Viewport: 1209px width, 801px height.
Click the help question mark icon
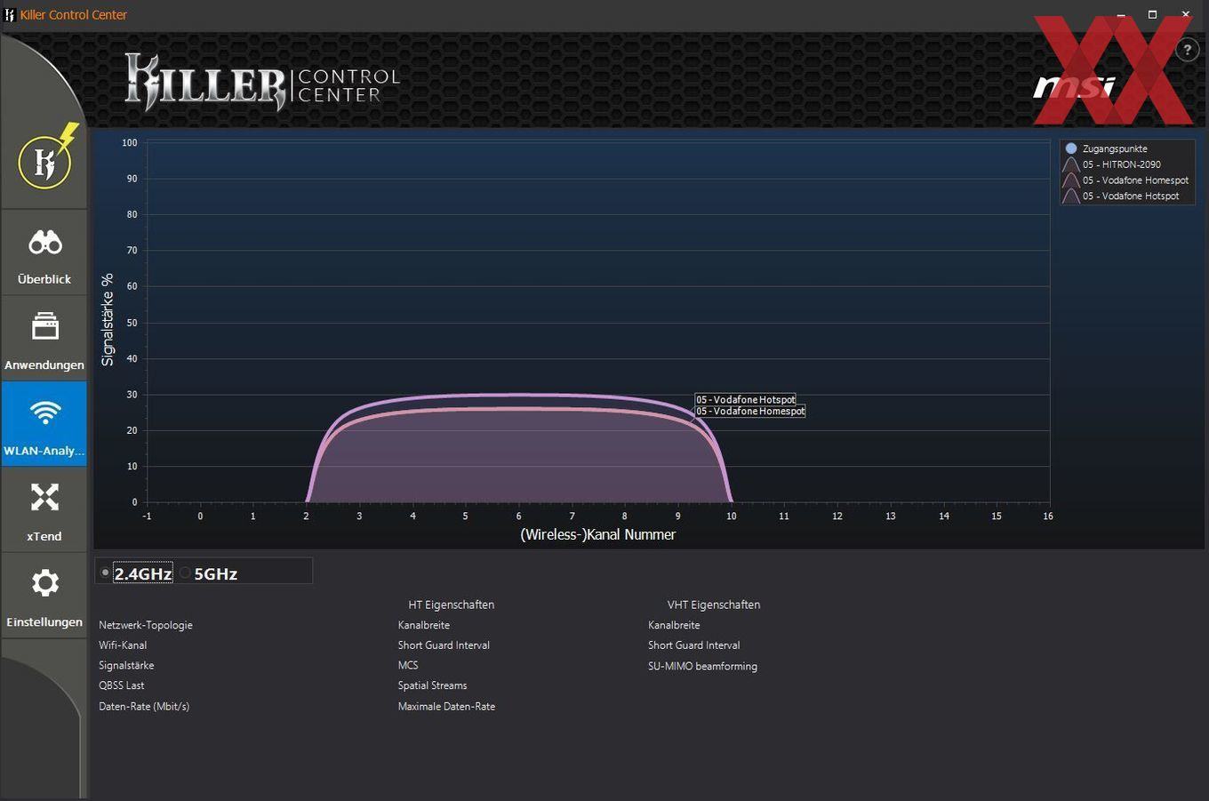coord(1187,50)
